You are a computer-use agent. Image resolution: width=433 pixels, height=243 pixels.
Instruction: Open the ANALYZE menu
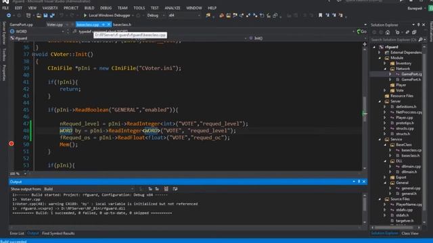tap(173, 8)
